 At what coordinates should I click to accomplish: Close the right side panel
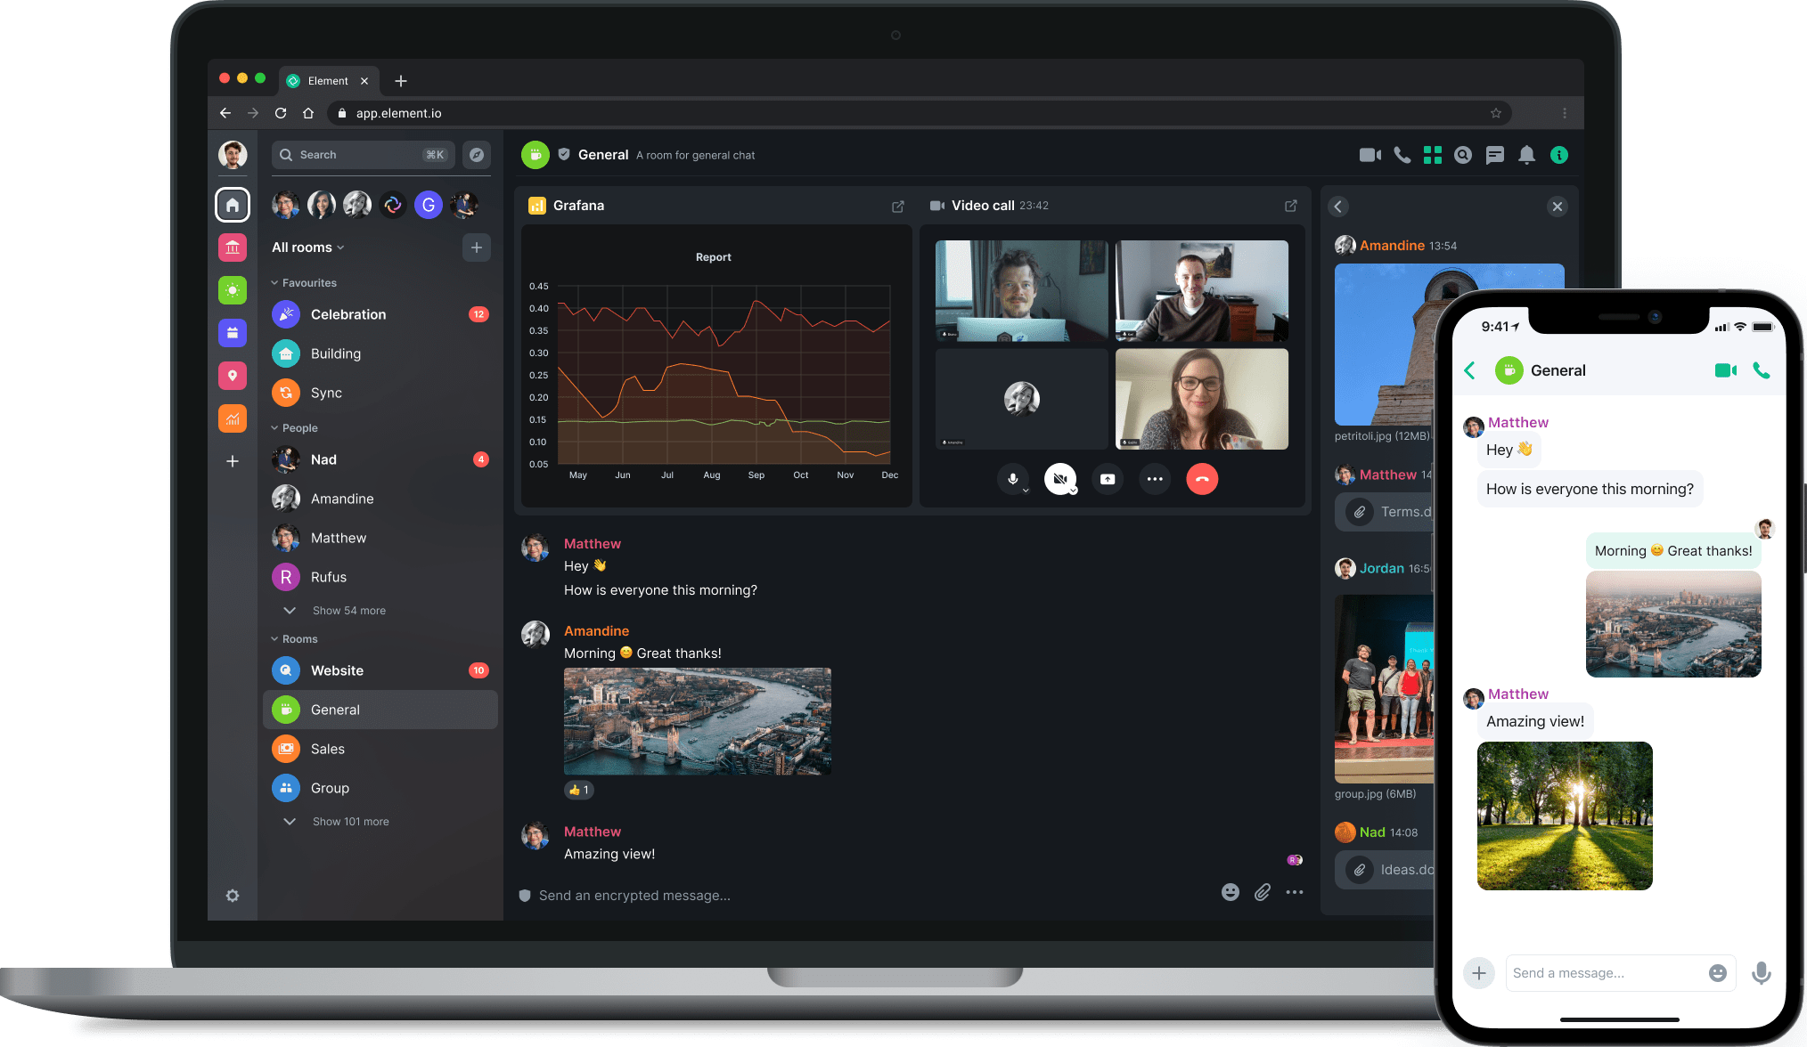[x=1558, y=207]
